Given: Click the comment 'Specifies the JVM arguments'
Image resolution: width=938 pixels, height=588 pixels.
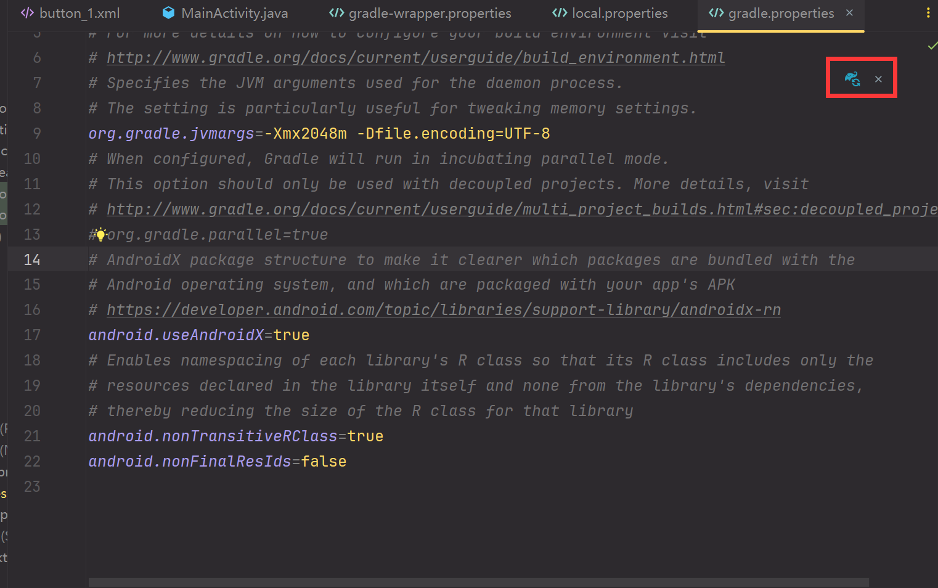Looking at the screenshot, I should click(356, 83).
